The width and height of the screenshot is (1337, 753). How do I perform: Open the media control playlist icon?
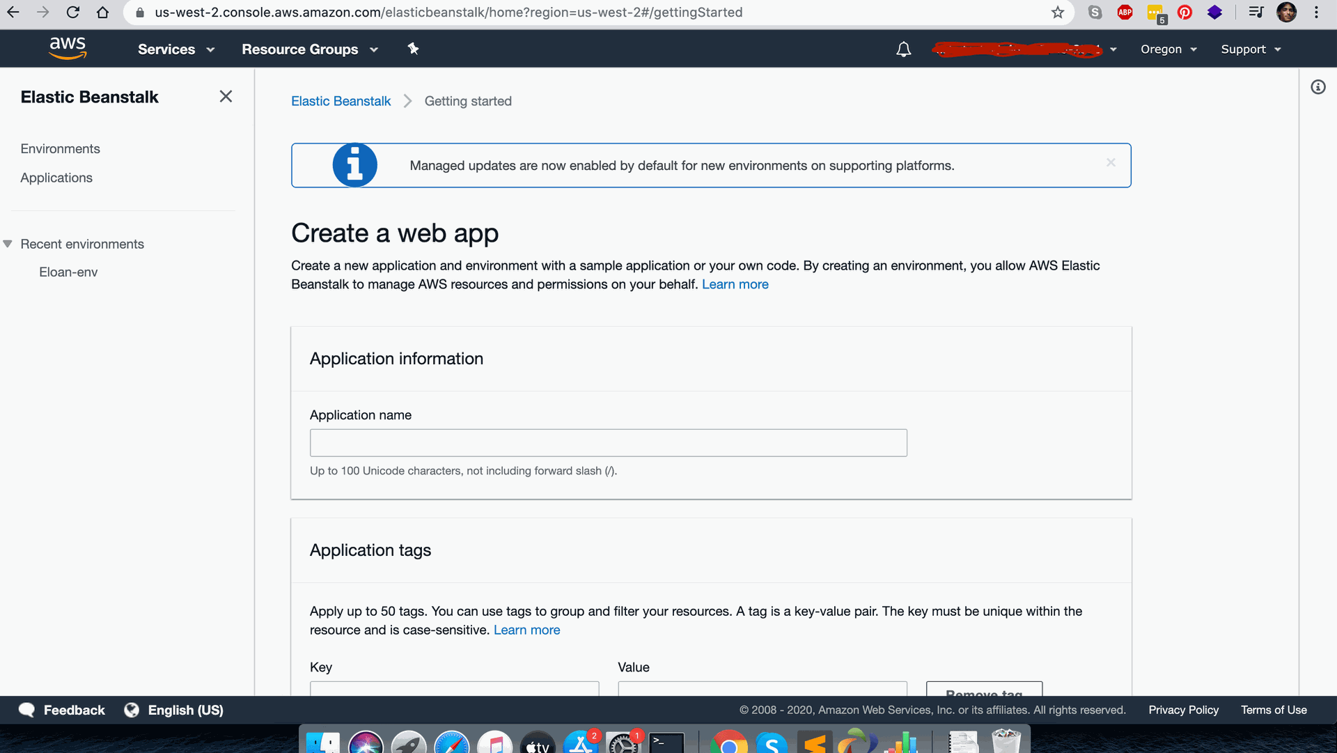(1256, 12)
